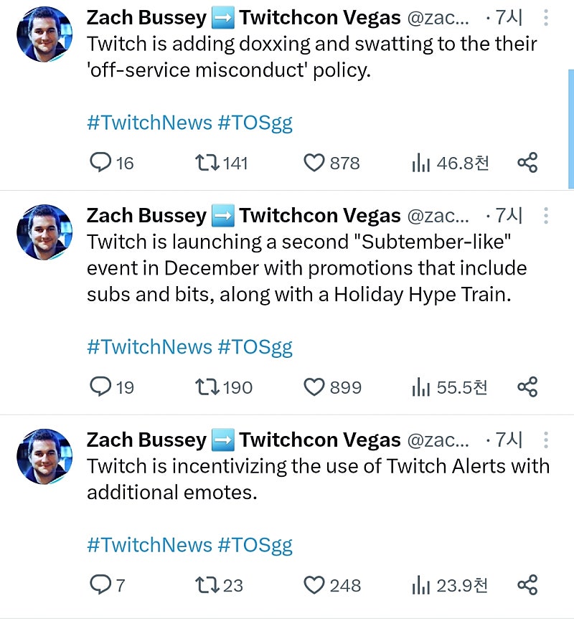This screenshot has height=626, width=574.
Task: Open #TwitchNews hashtag in the first tweet
Action: [149, 123]
